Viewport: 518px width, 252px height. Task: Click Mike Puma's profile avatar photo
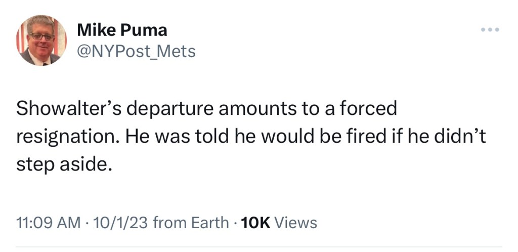[x=41, y=40]
